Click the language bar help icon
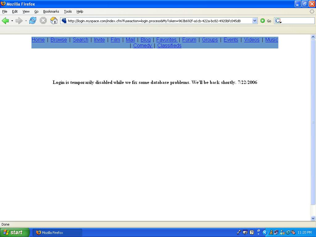This screenshot has height=237, width=316. (252, 232)
